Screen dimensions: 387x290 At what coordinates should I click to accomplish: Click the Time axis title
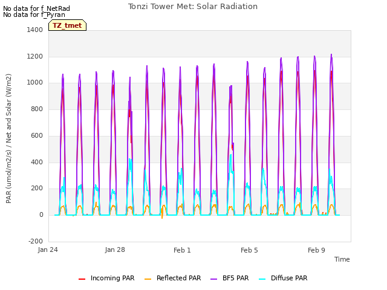point(342,259)
